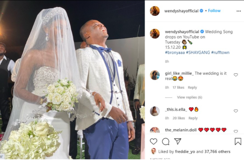Open the comment bubble icon
The image size is (244, 160).
tap(166, 141)
